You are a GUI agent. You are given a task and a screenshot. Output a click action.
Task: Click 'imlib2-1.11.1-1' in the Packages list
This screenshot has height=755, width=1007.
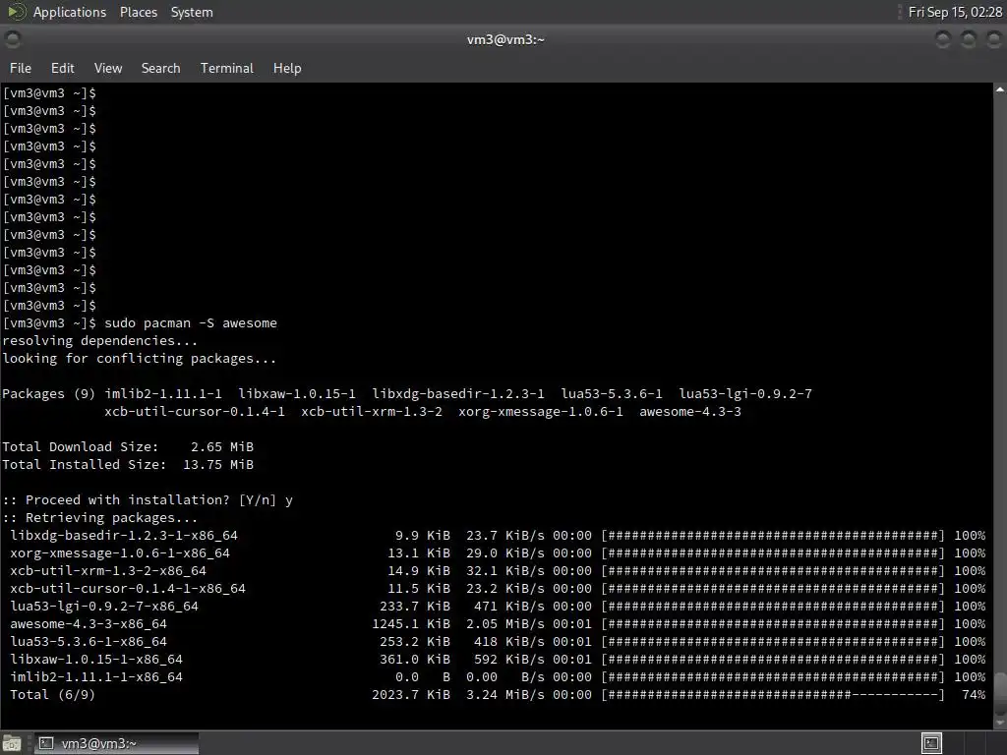point(163,393)
